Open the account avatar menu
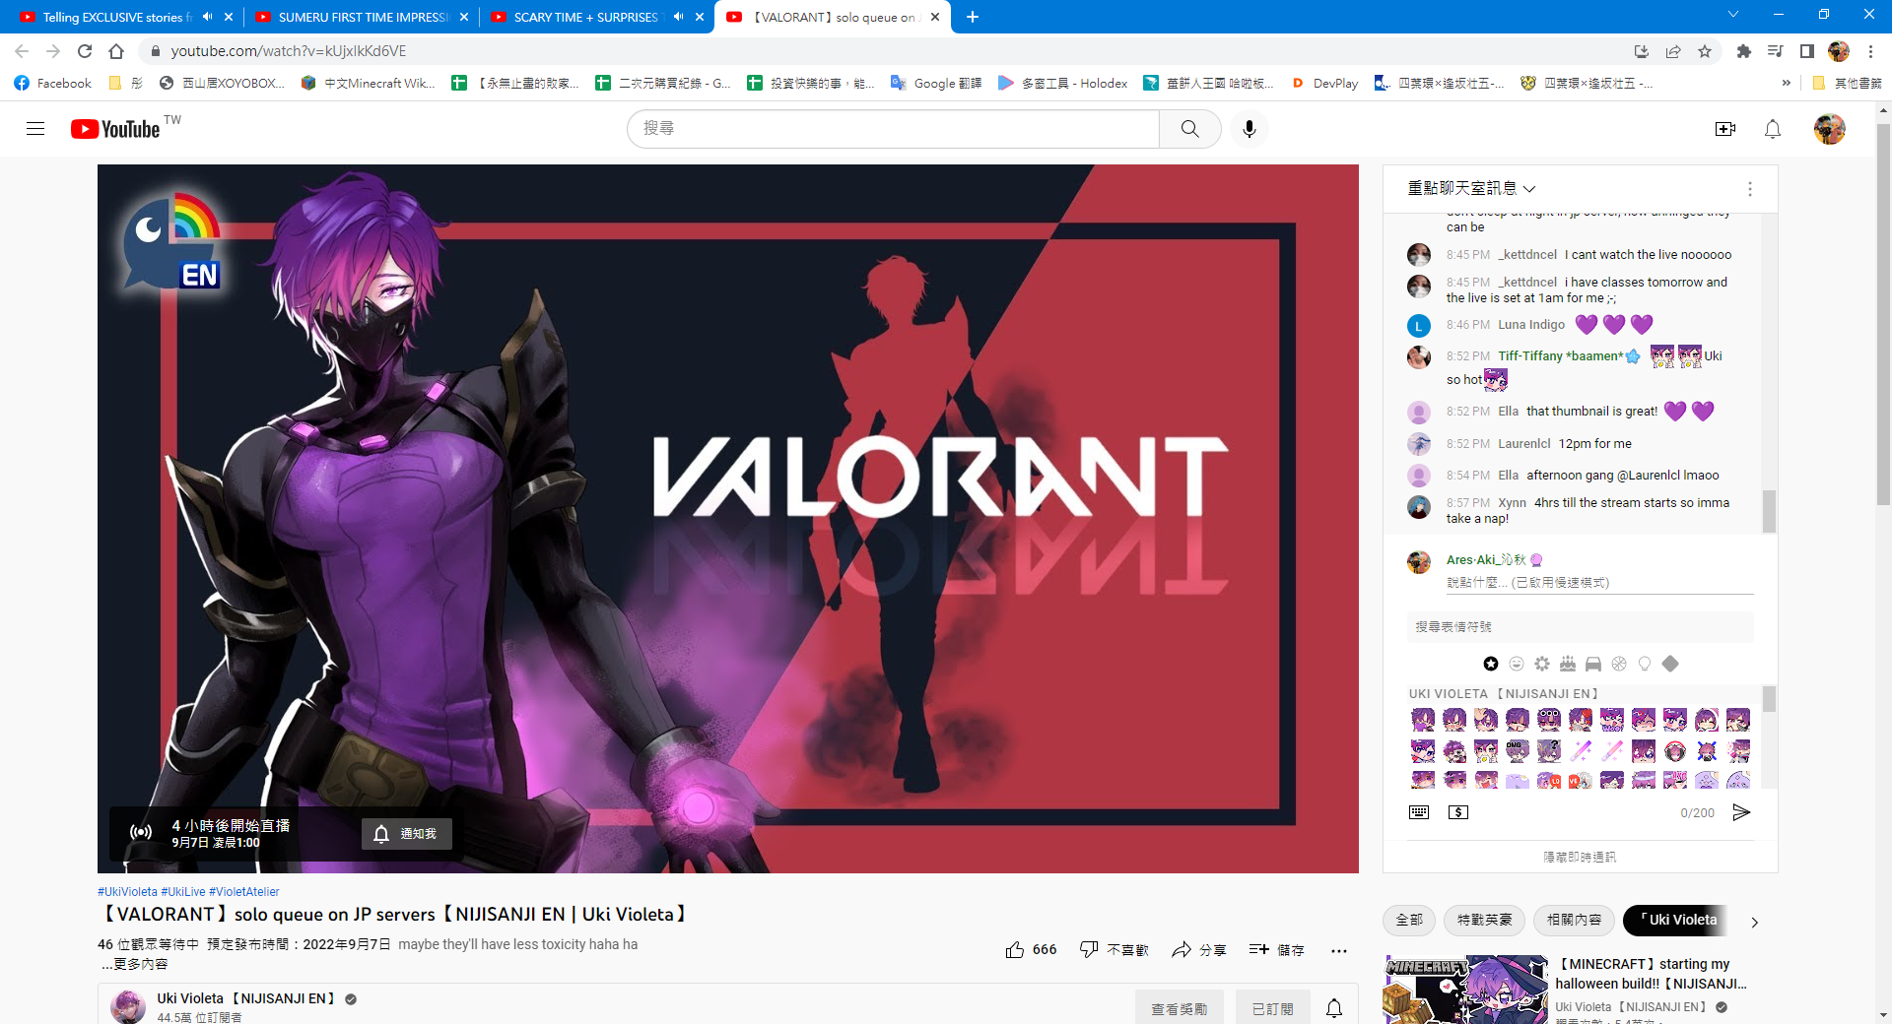Screen dimensions: 1892x1024 point(1829,129)
